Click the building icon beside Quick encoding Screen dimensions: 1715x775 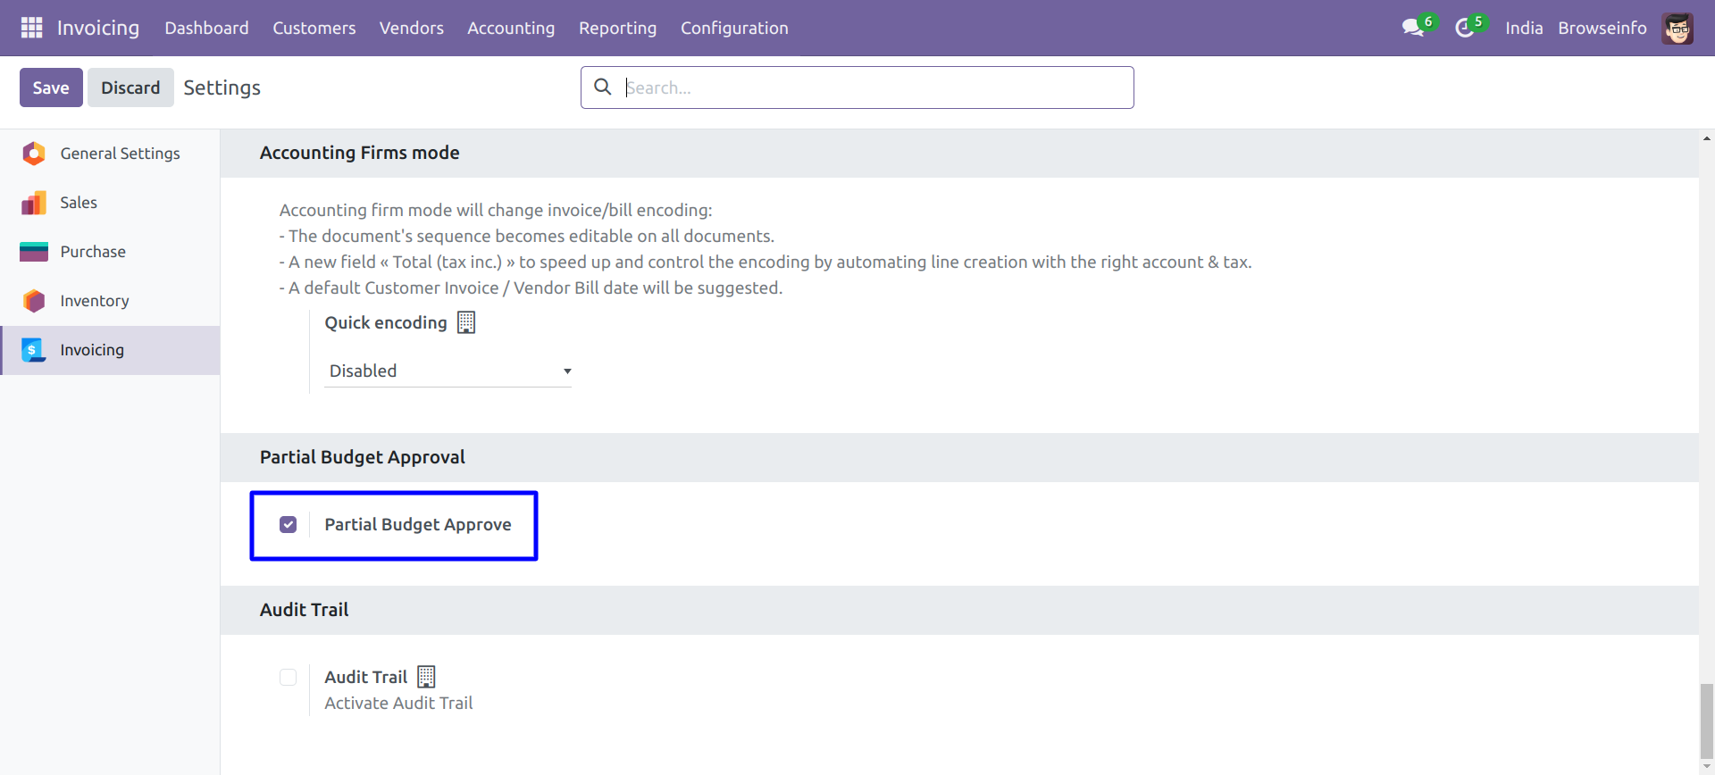click(466, 322)
